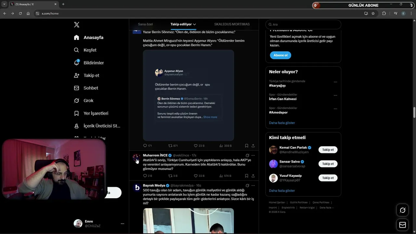Bookmark the Berrin Sönmez quote post
Image resolution: width=416 pixels, height=234 pixels.
pos(247,146)
